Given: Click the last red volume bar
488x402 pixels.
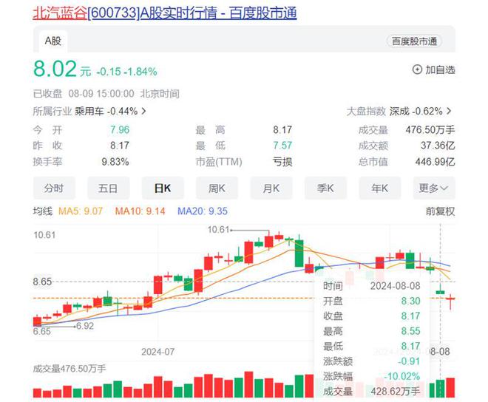Looking at the screenshot, I should point(450,388).
